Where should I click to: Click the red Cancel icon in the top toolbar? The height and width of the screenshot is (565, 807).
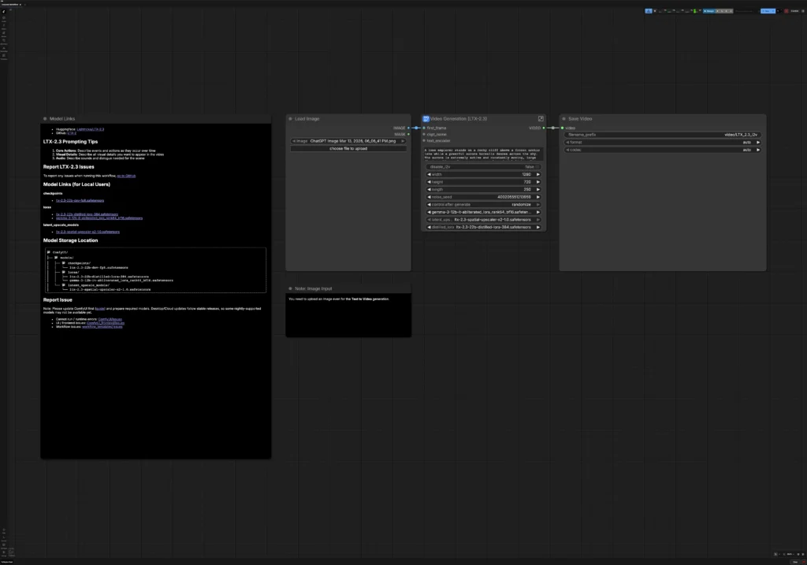click(785, 11)
